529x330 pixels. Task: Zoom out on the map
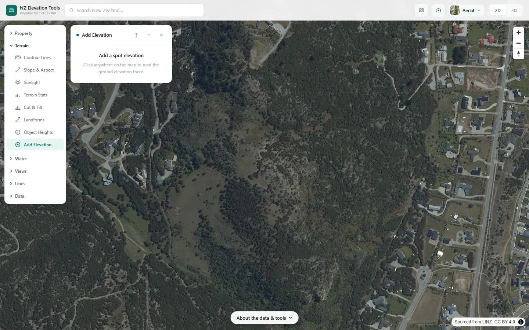(518, 43)
